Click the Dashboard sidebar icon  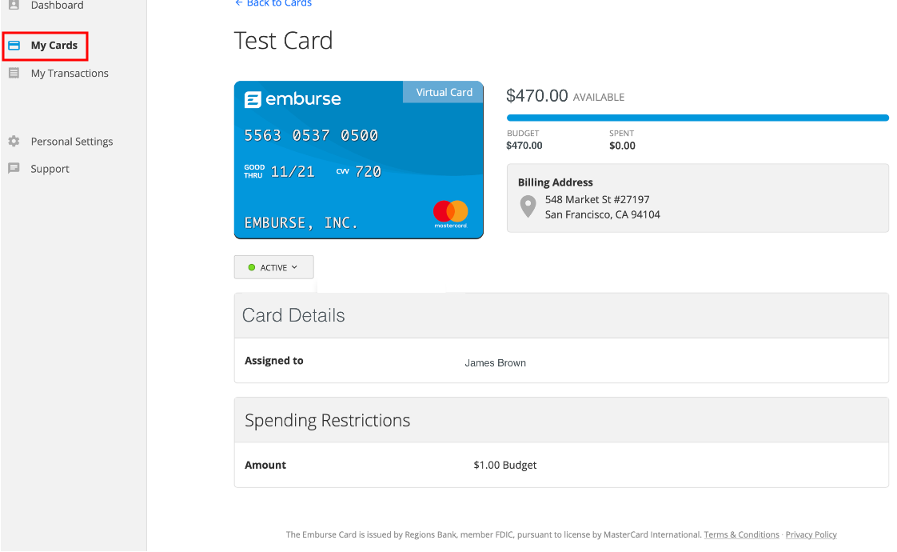point(14,5)
